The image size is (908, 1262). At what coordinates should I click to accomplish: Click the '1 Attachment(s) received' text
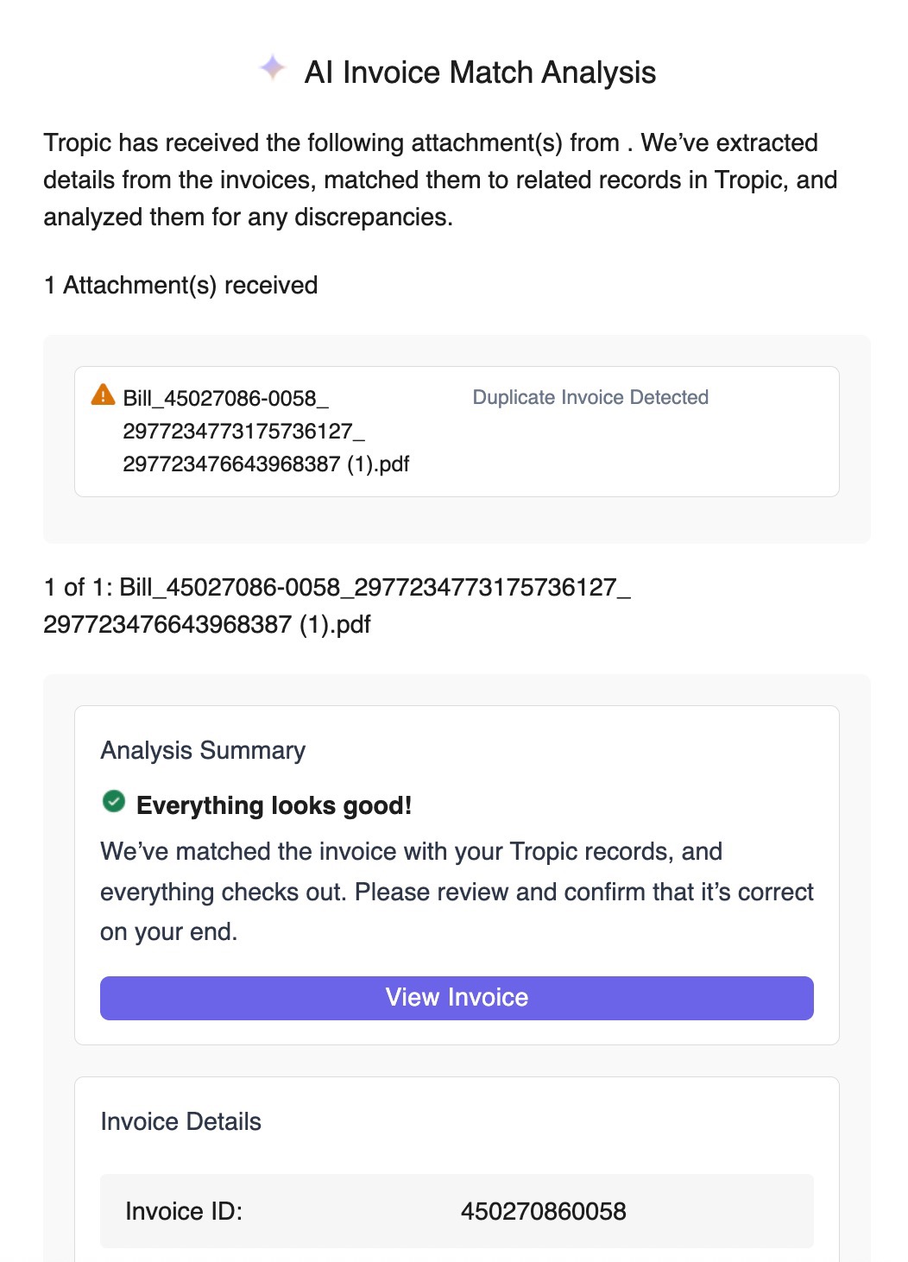(180, 285)
